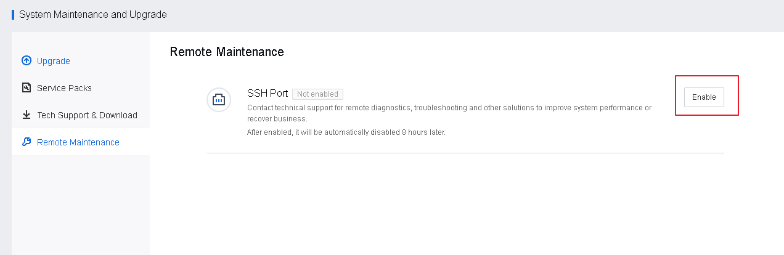Viewport: 784px width, 255px height.
Task: Click the auto-disabled 8 hours later note
Action: coord(346,132)
